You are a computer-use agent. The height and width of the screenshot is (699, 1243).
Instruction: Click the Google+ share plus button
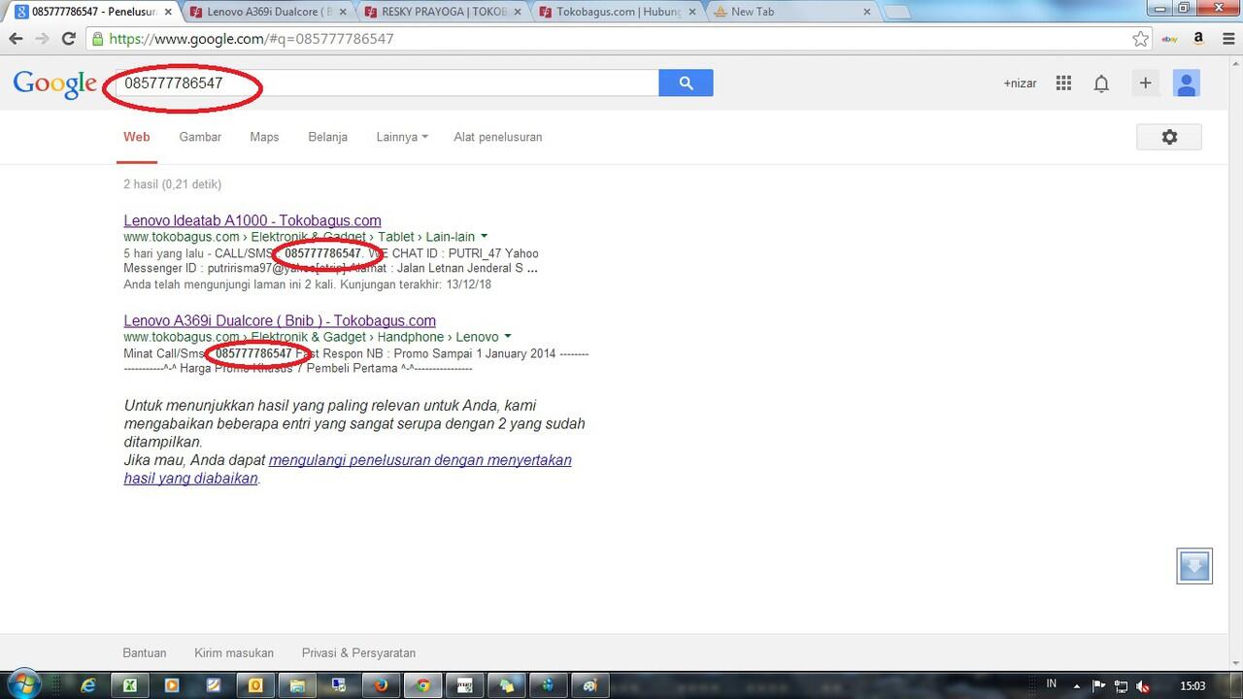(1145, 83)
